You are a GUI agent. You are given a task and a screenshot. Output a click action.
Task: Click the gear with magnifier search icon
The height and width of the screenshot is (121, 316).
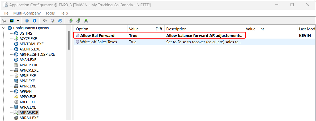click(53, 21)
